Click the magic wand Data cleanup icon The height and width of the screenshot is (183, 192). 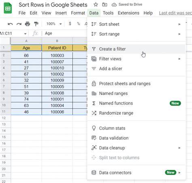point(94,148)
